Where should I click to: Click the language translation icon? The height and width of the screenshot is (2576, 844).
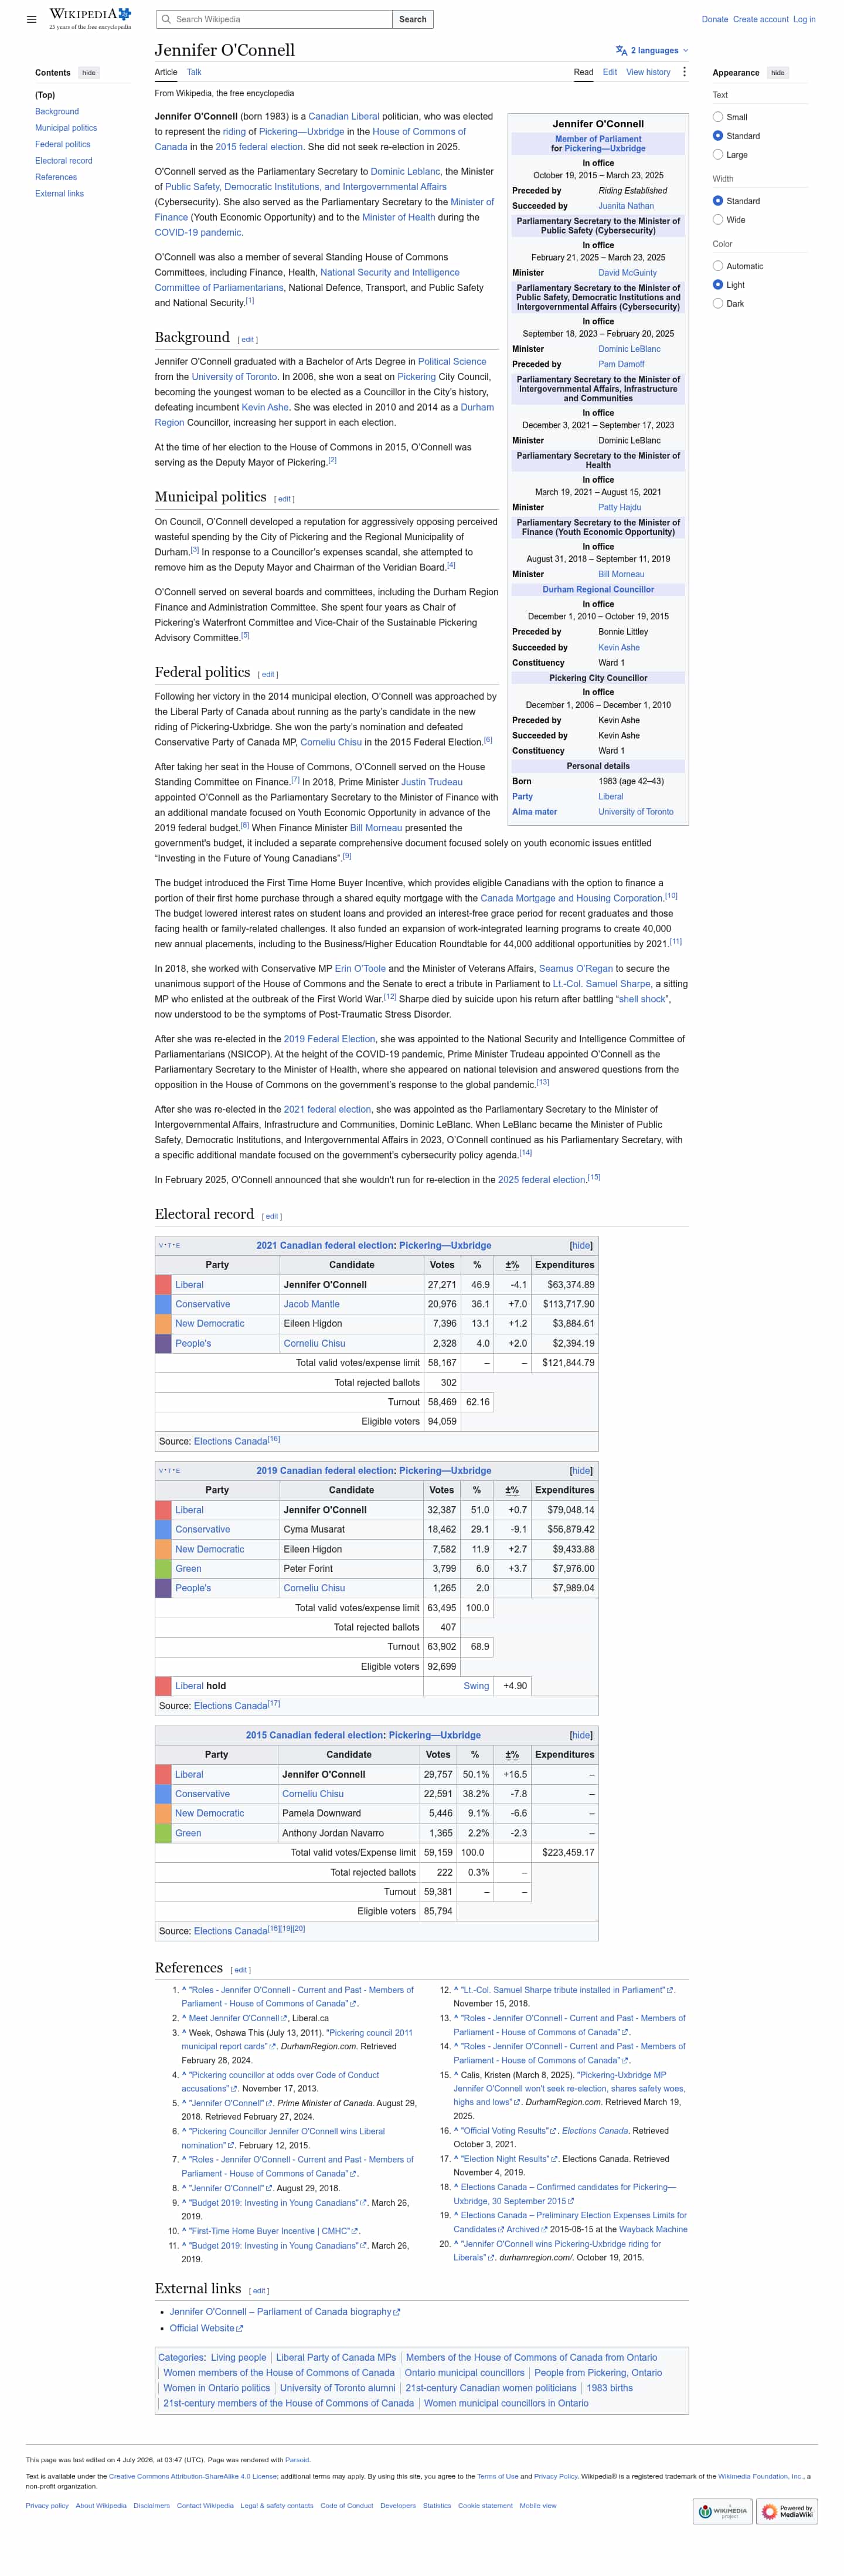(x=621, y=50)
